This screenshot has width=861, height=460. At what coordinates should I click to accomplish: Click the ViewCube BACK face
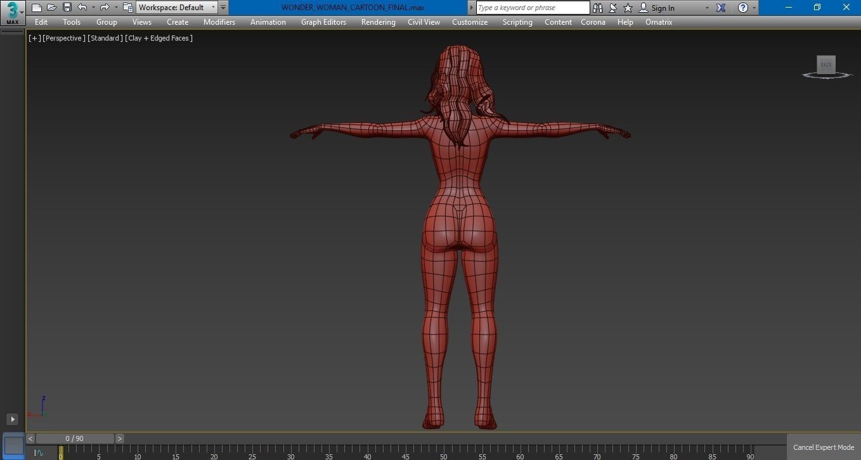pos(826,65)
